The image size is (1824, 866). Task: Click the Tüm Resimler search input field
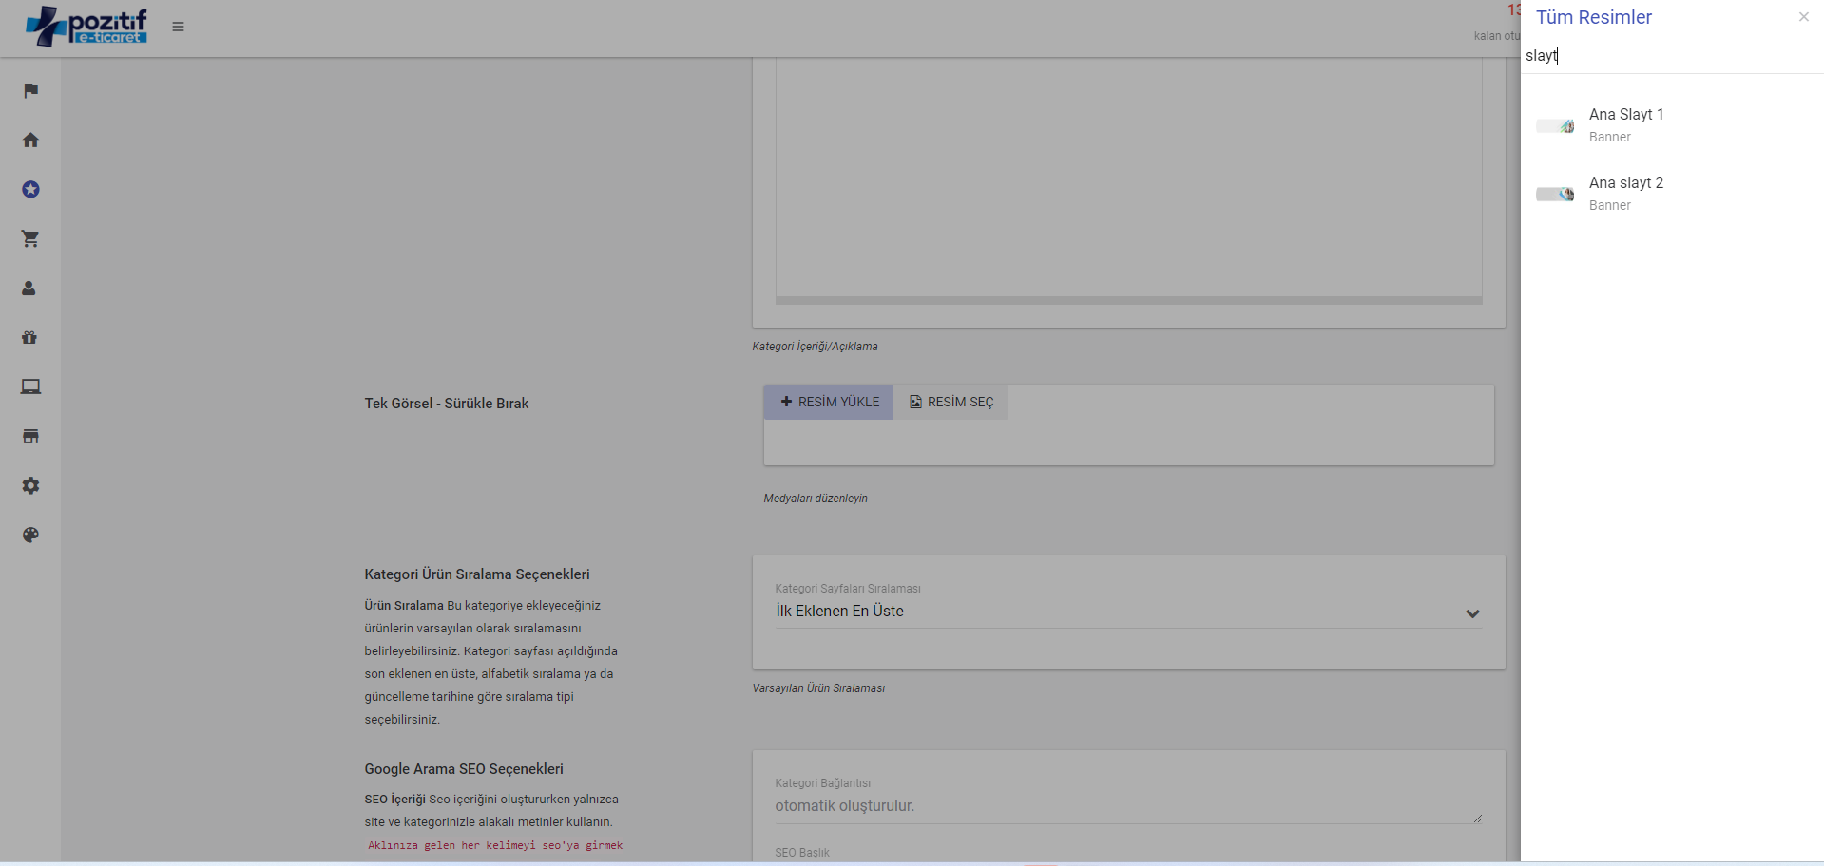point(1663,56)
